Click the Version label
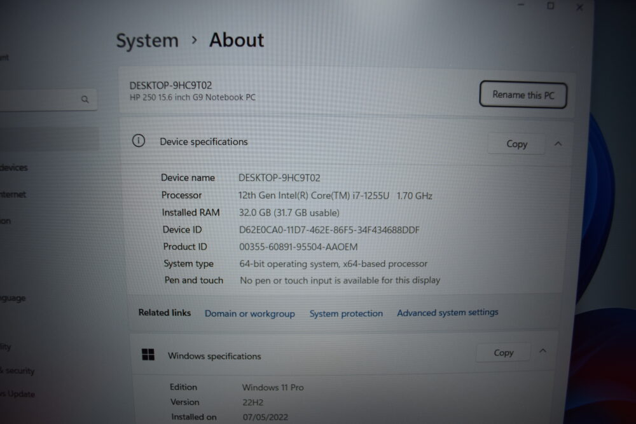 tap(184, 402)
